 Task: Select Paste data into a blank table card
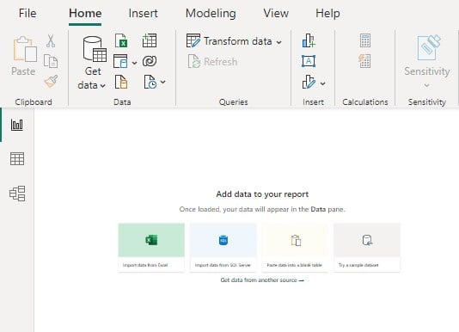[295, 248]
